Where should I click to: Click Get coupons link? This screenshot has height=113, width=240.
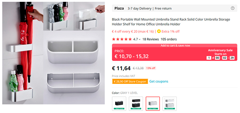coord(159,81)
